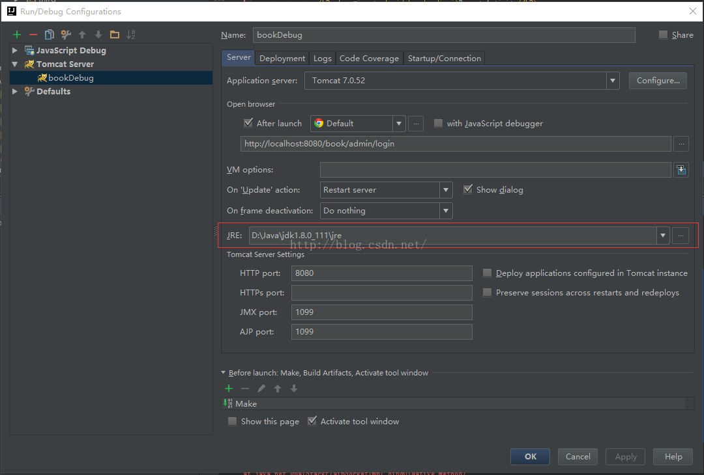The height and width of the screenshot is (475, 704).
Task: Click the JMX port field
Action: [381, 312]
